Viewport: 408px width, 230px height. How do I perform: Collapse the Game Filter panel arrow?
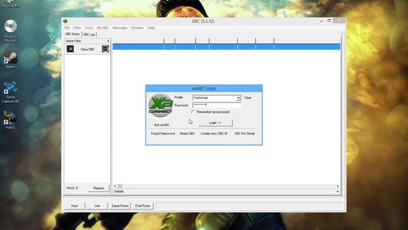[108, 41]
